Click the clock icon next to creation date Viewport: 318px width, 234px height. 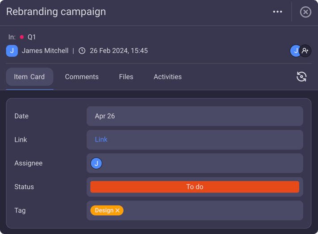coord(82,51)
